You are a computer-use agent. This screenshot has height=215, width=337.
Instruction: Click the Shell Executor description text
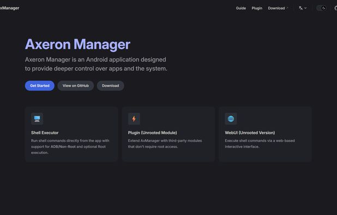coord(70,146)
